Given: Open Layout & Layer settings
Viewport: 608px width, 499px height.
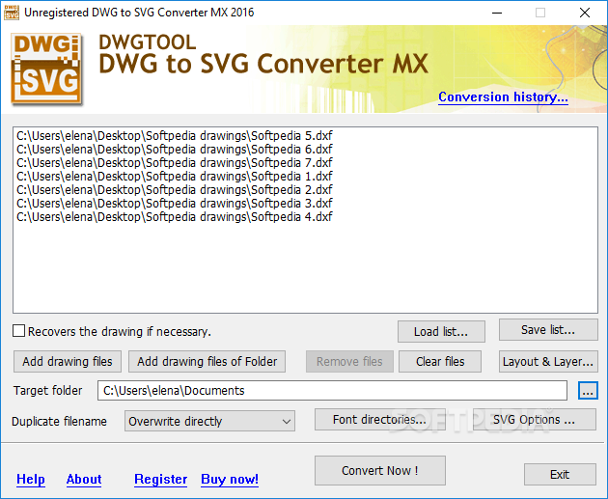Looking at the screenshot, I should tap(548, 361).
